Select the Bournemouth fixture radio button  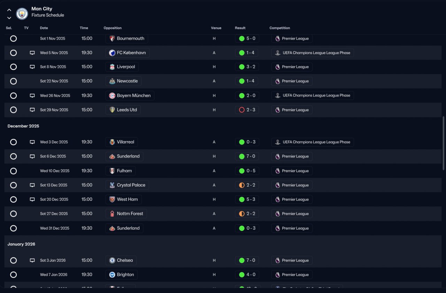13,39
